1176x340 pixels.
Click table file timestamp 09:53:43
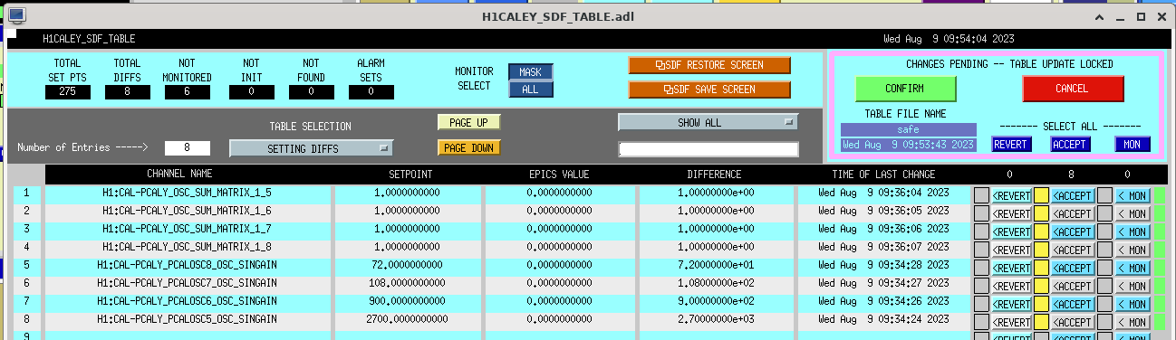909,144
